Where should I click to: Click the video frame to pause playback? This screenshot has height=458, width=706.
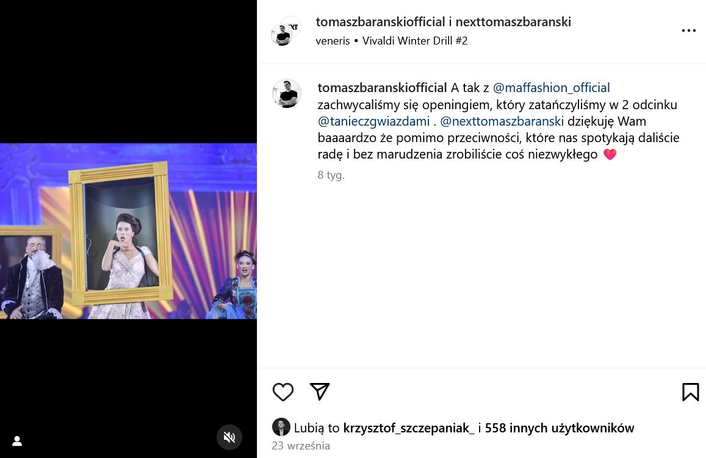pos(128,231)
